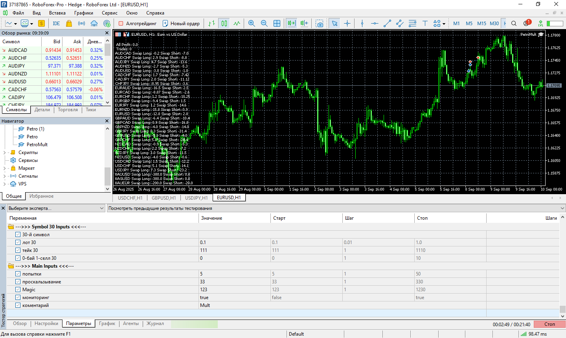Screen dimensions: 566x338
Task: Open the Сервис menu
Action: click(x=109, y=13)
